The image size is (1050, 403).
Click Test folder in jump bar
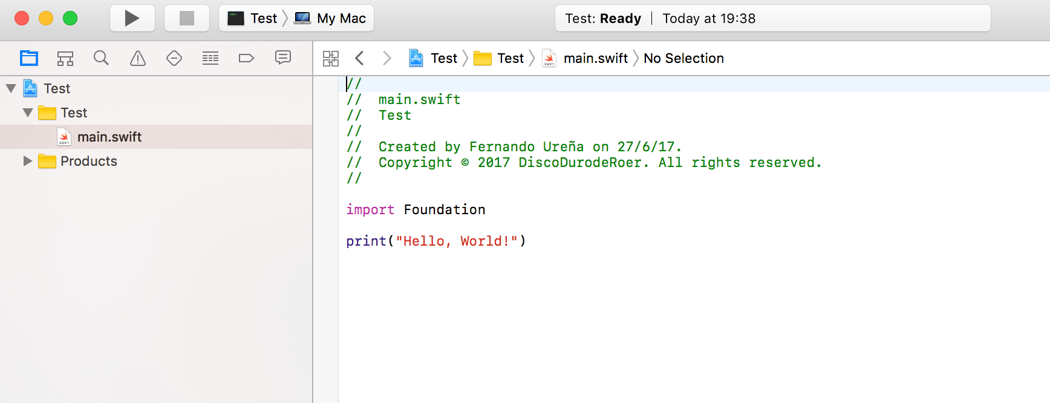coord(499,58)
